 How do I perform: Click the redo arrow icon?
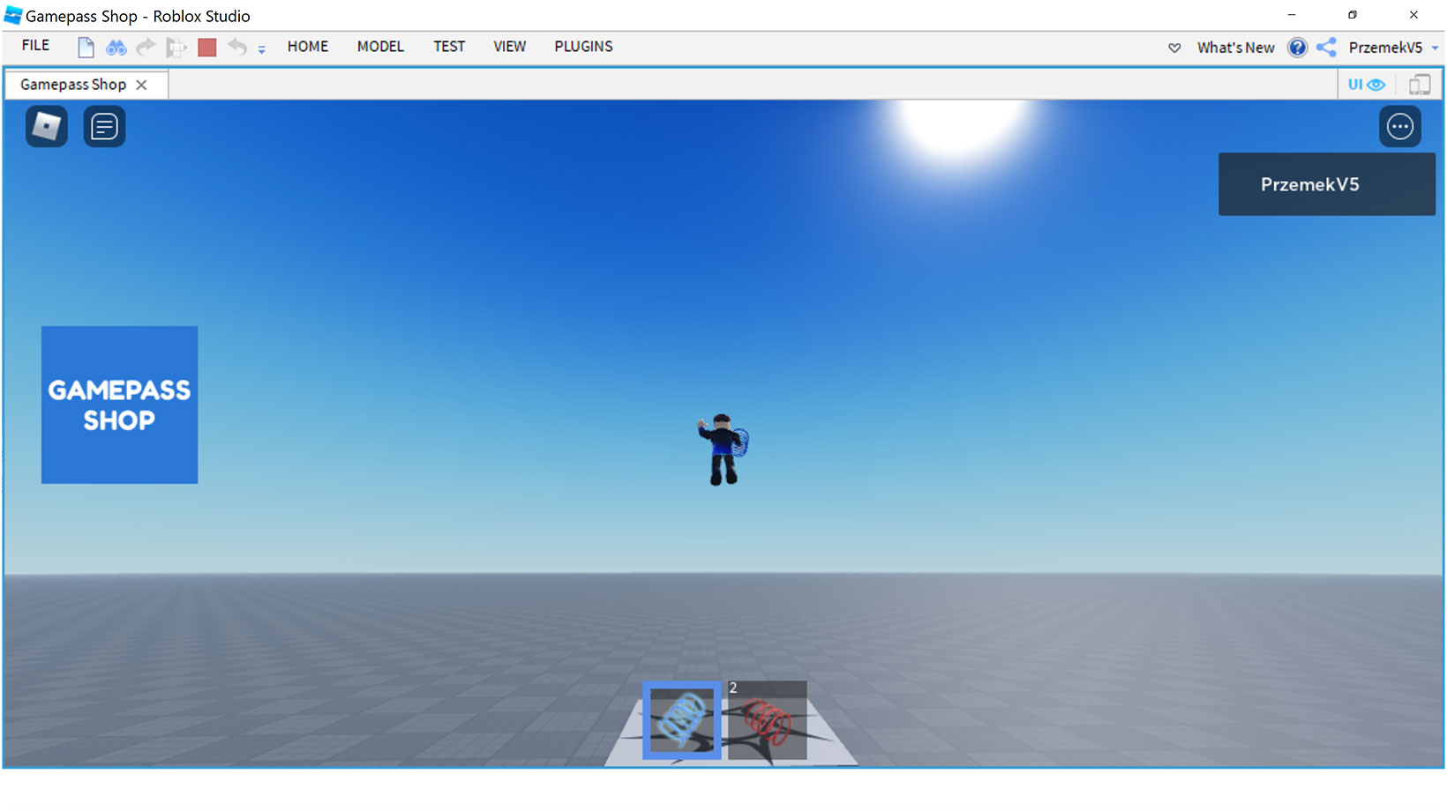[x=146, y=47]
